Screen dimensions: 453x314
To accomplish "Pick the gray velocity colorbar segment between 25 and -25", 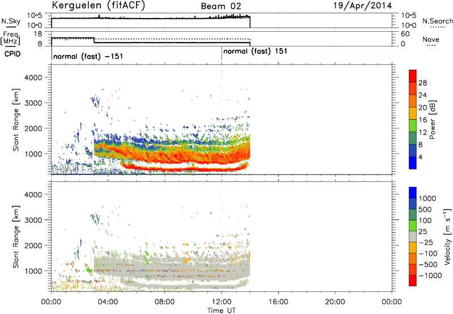I will [x=413, y=237].
